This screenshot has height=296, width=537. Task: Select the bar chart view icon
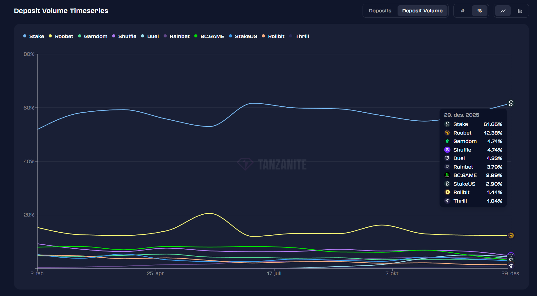click(520, 11)
